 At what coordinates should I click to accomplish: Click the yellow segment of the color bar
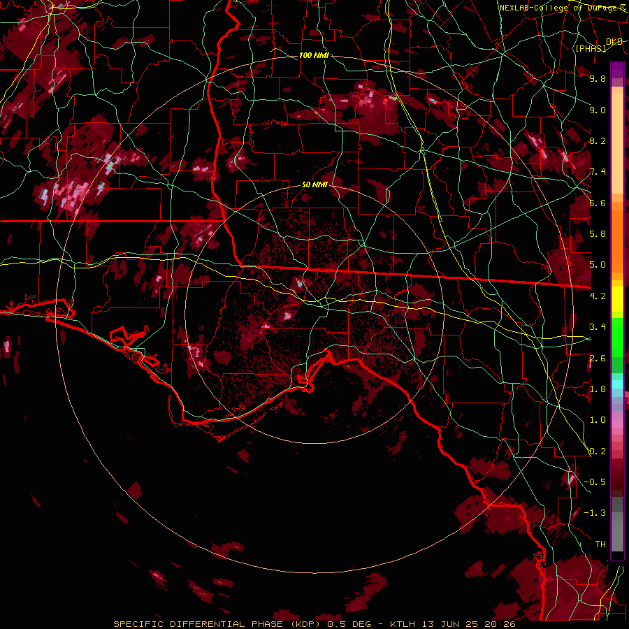(x=617, y=299)
